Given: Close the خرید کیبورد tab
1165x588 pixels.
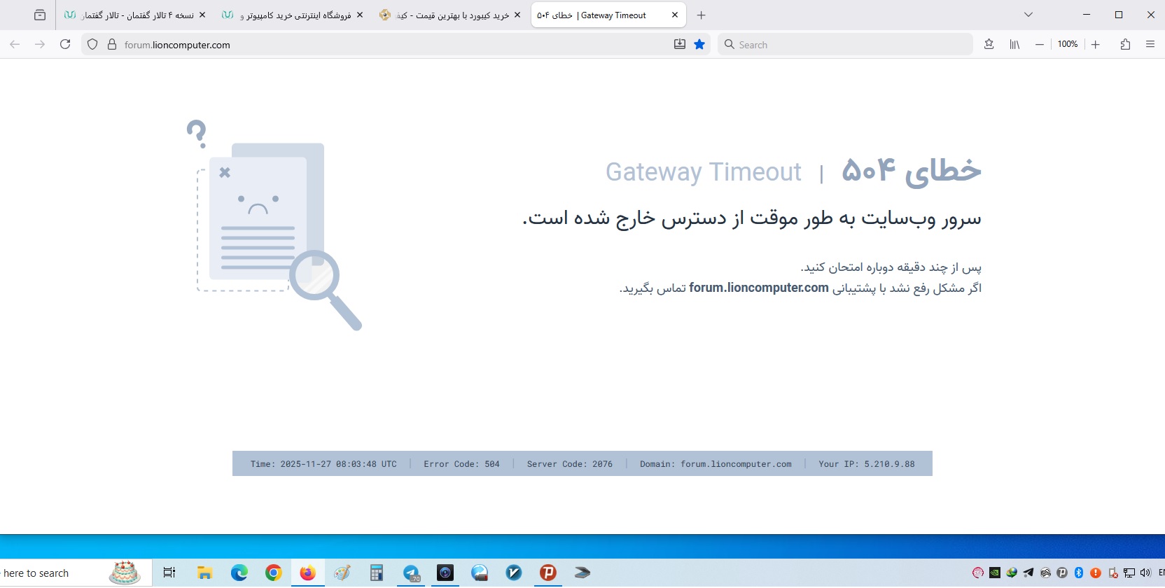Looking at the screenshot, I should point(517,15).
